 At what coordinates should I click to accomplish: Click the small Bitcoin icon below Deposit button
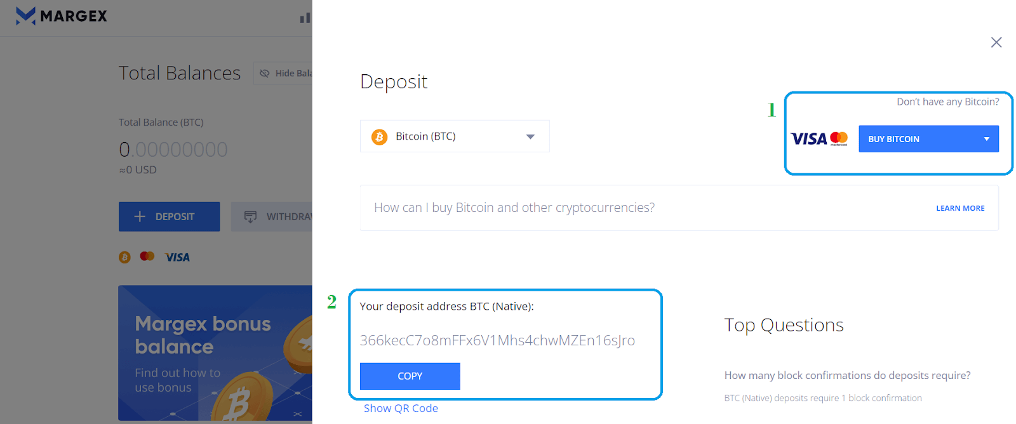click(124, 257)
